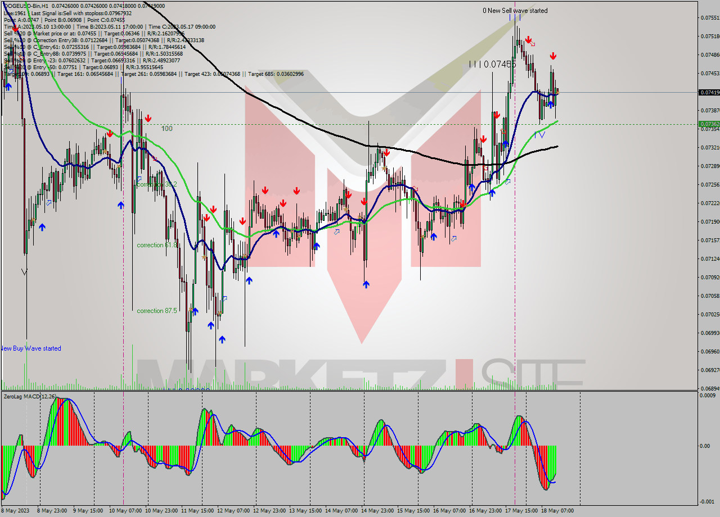Click the '18 May 07:00' time axis label
This screenshot has width=720, height=517.
(558, 511)
